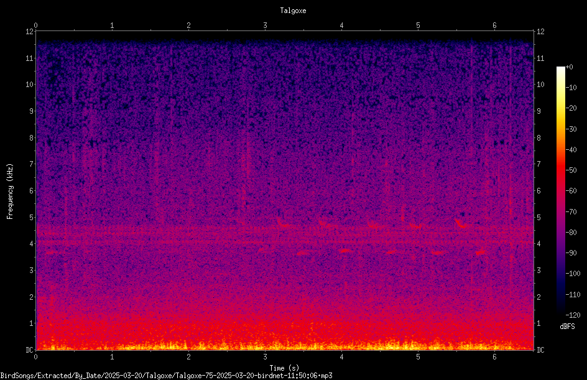Click the 4 kHz label on left axis
The width and height of the screenshot is (587, 380).
click(x=32, y=244)
